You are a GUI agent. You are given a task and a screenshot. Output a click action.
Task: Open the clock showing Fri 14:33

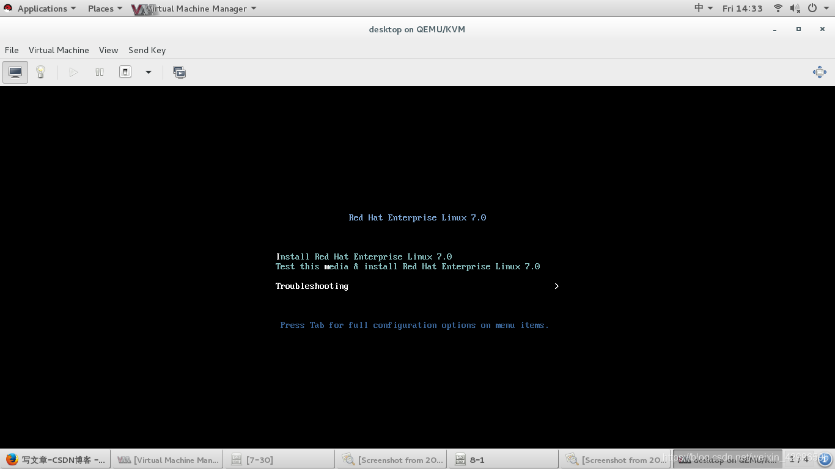coord(742,9)
